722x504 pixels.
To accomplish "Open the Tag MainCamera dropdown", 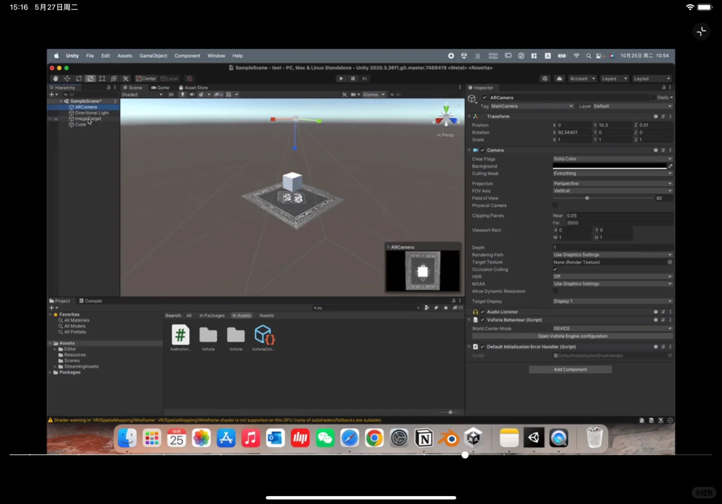I will (531, 106).
